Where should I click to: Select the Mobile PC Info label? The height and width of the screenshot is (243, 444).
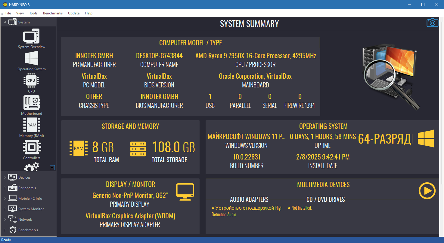[30, 199]
